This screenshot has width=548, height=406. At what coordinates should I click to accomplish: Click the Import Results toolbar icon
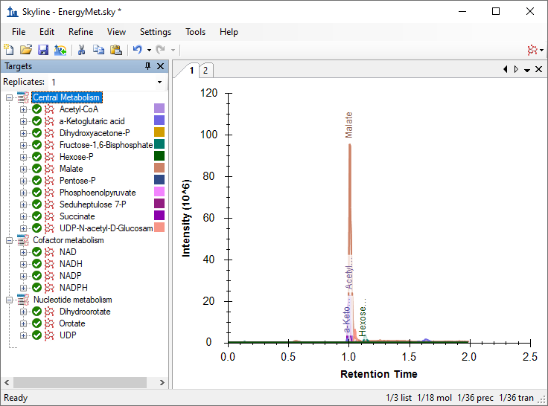[60, 50]
